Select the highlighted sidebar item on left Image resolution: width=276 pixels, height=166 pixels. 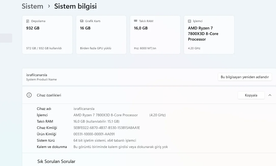point(6,38)
